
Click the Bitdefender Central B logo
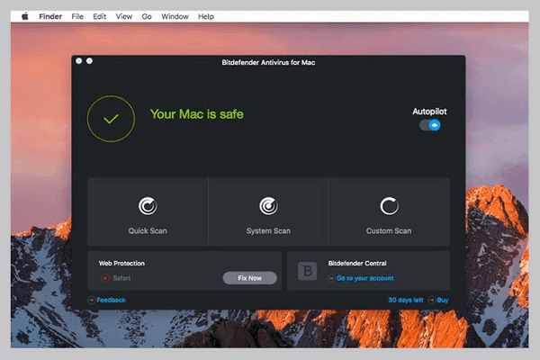pos(308,271)
